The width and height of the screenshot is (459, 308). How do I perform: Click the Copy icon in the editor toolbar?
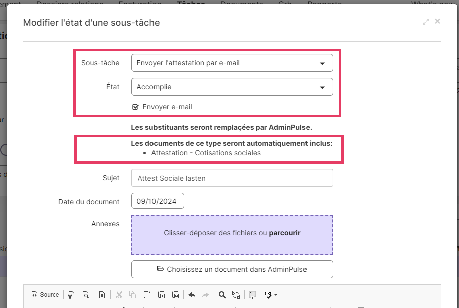click(x=132, y=295)
